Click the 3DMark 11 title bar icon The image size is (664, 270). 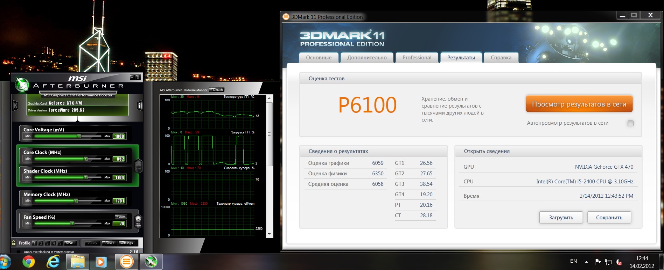[x=286, y=17]
